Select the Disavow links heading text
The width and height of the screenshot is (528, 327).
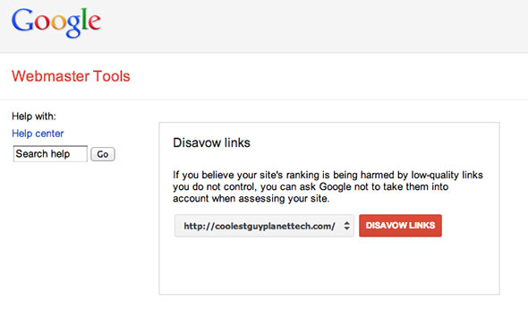[211, 142]
